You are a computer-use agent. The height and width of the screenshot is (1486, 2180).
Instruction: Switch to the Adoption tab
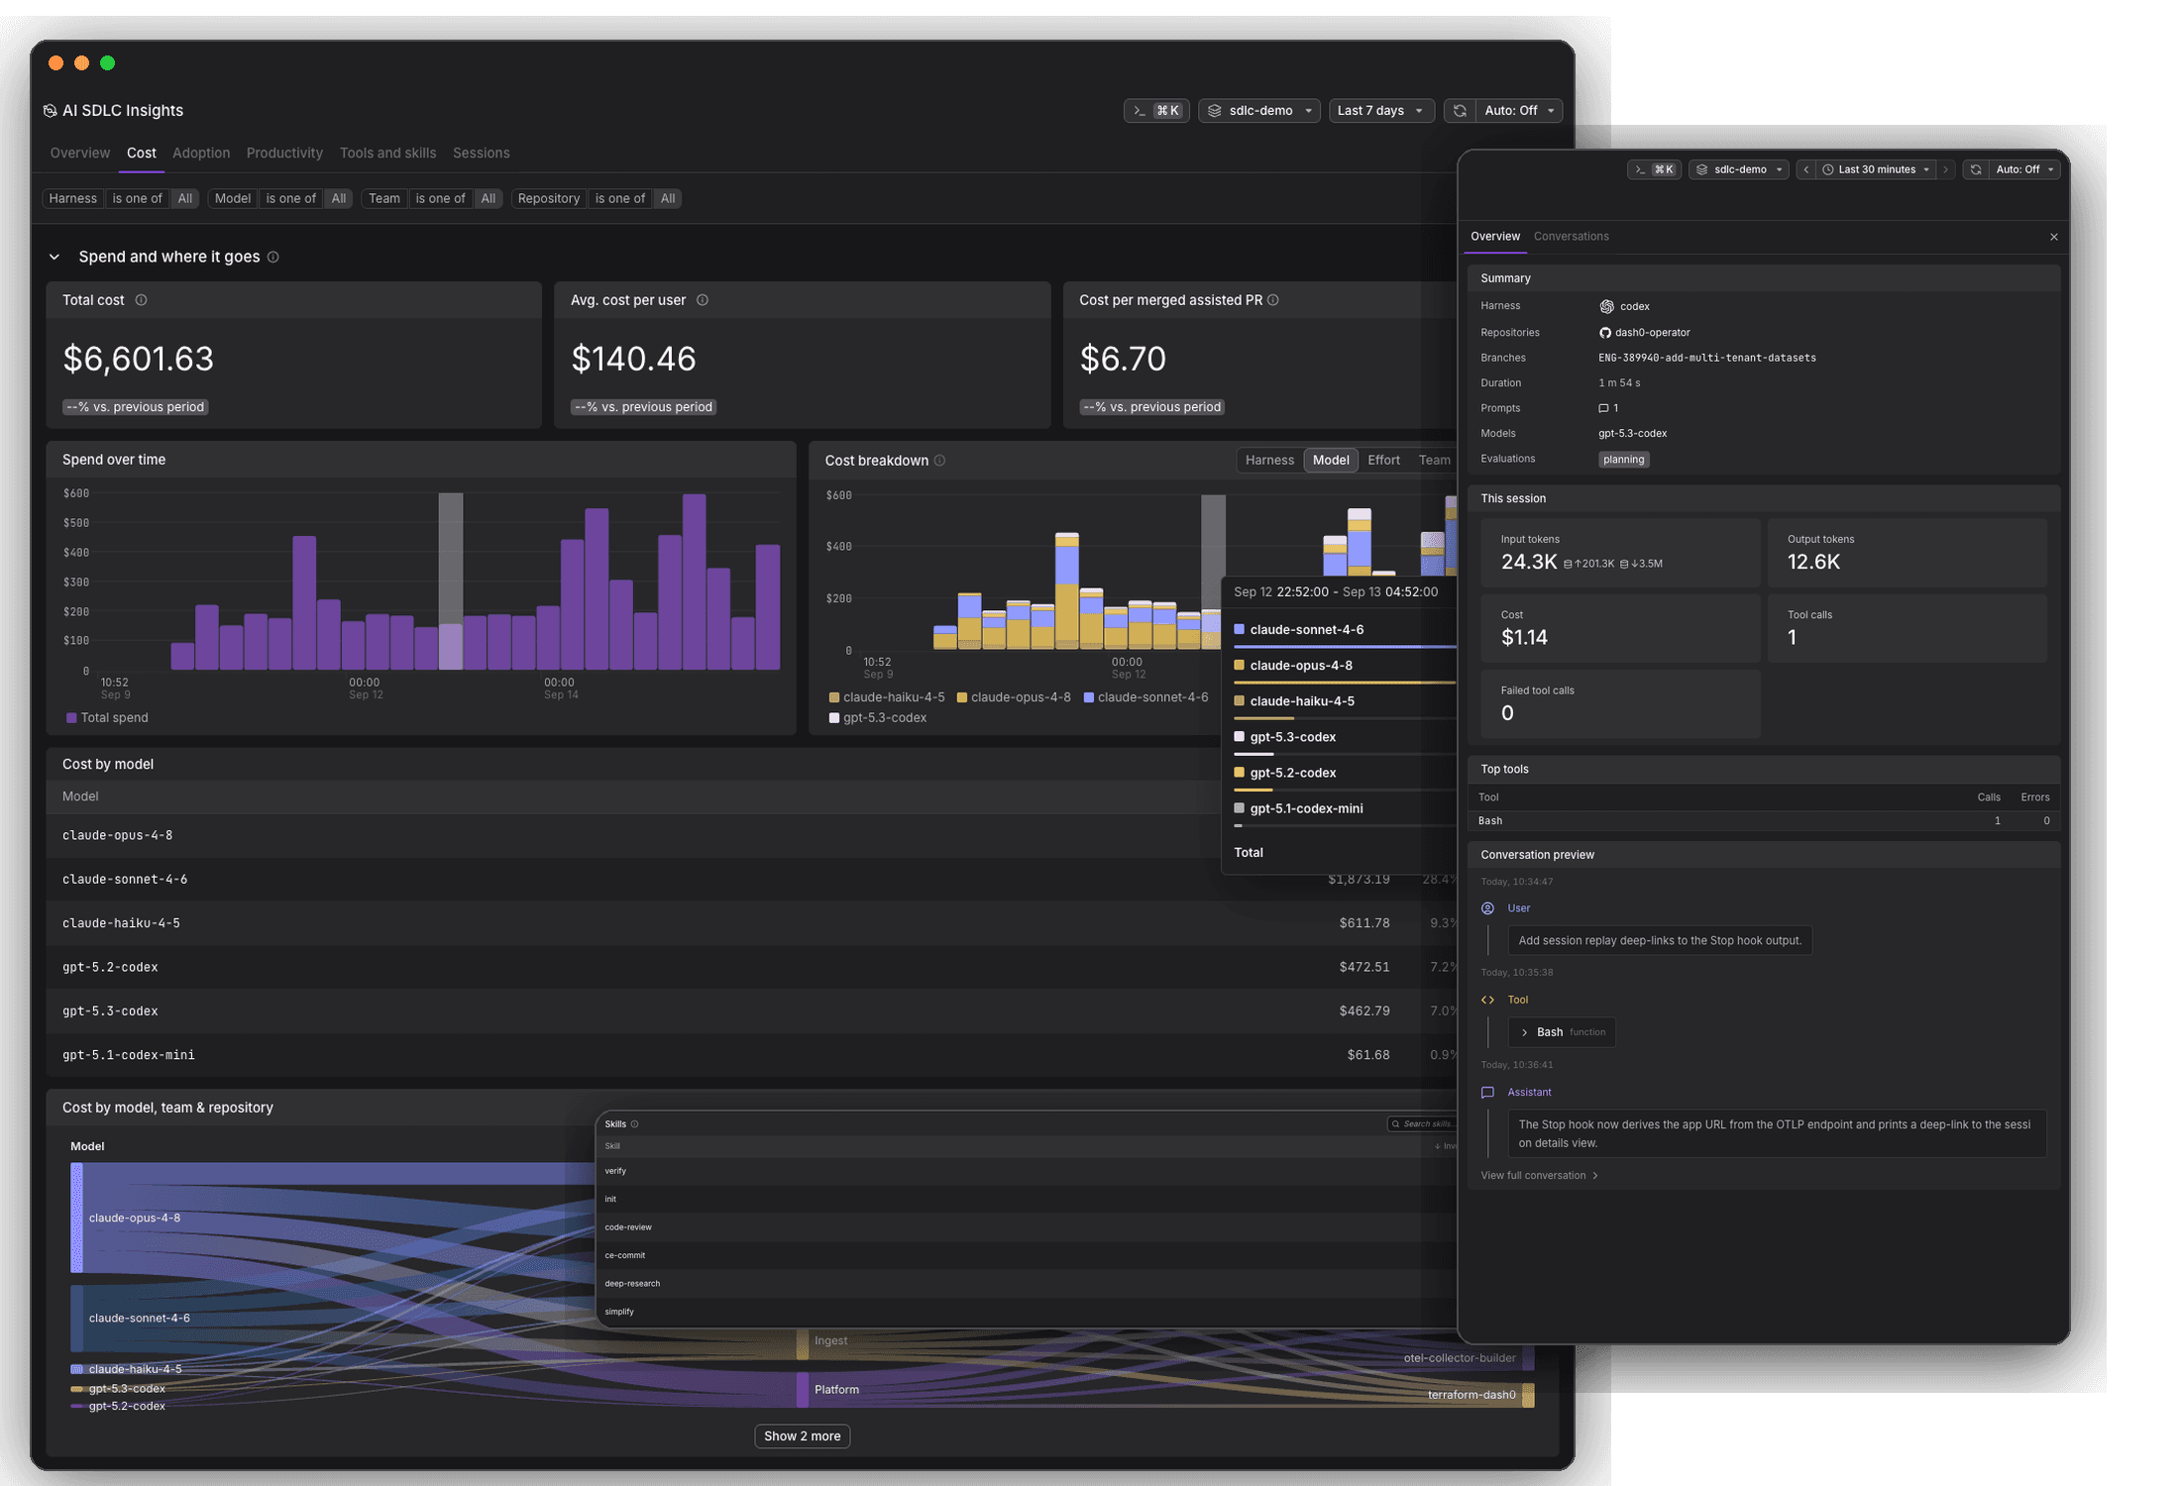pyautogui.click(x=201, y=154)
